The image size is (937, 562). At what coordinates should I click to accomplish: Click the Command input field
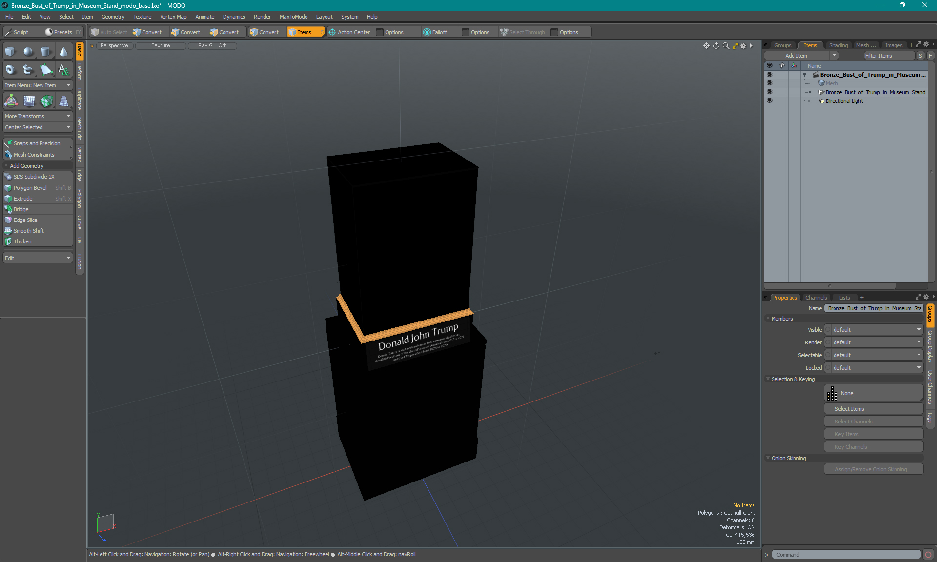[x=846, y=555]
